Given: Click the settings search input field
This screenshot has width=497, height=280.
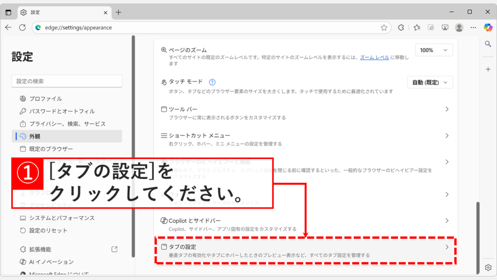Looking at the screenshot, I should (66, 81).
